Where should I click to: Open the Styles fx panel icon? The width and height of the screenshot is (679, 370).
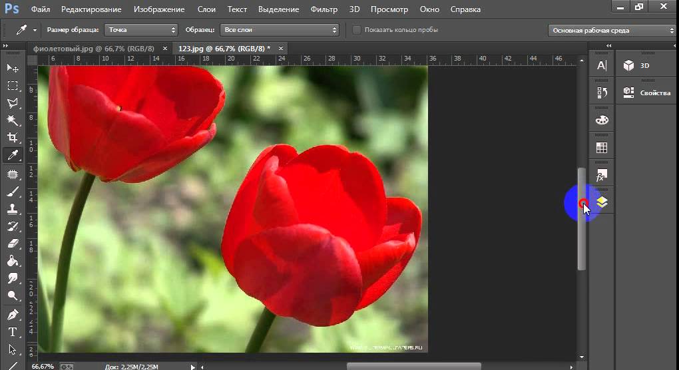point(602,175)
